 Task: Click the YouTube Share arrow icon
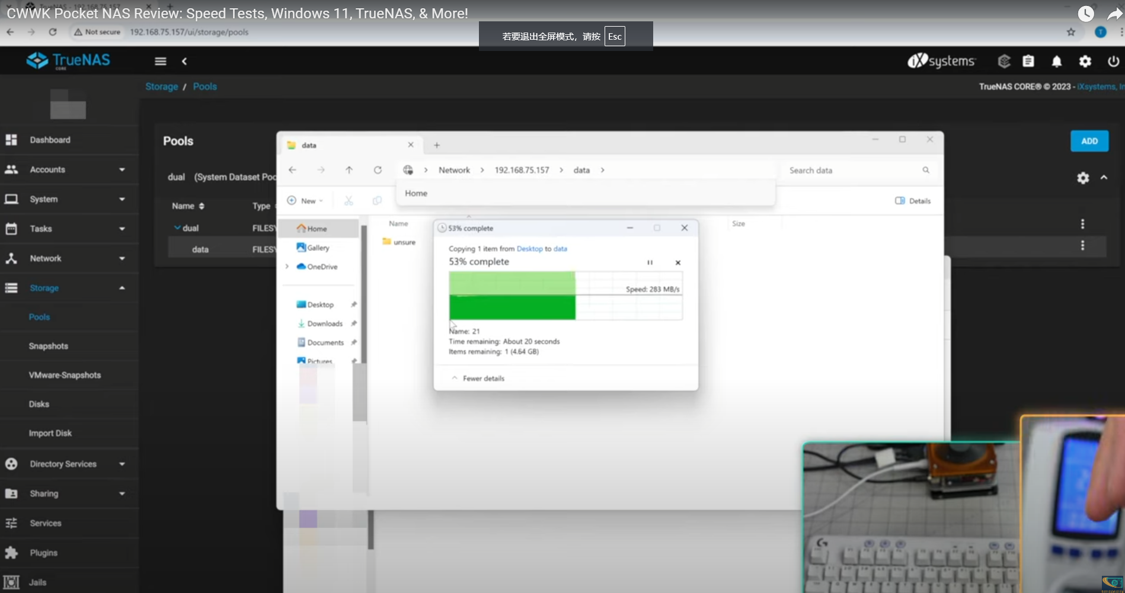click(x=1115, y=13)
